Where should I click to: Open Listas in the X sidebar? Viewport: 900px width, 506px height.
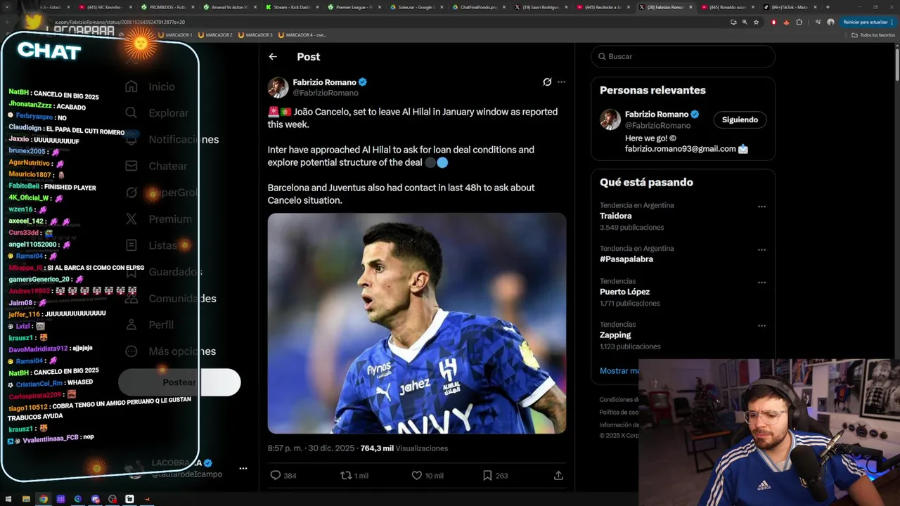tap(150, 245)
